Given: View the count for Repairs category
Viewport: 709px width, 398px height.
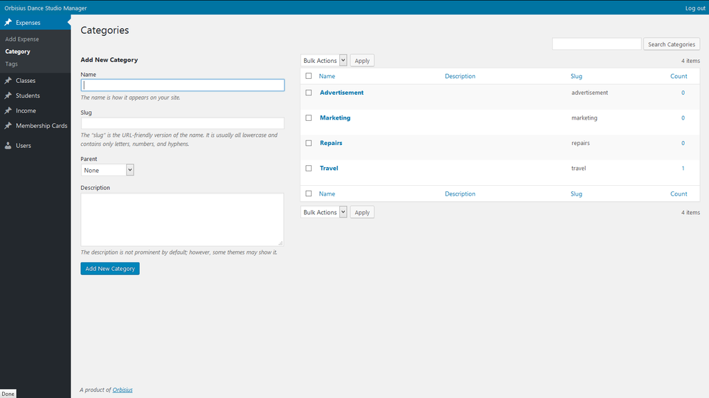Looking at the screenshot, I should pyautogui.click(x=683, y=143).
